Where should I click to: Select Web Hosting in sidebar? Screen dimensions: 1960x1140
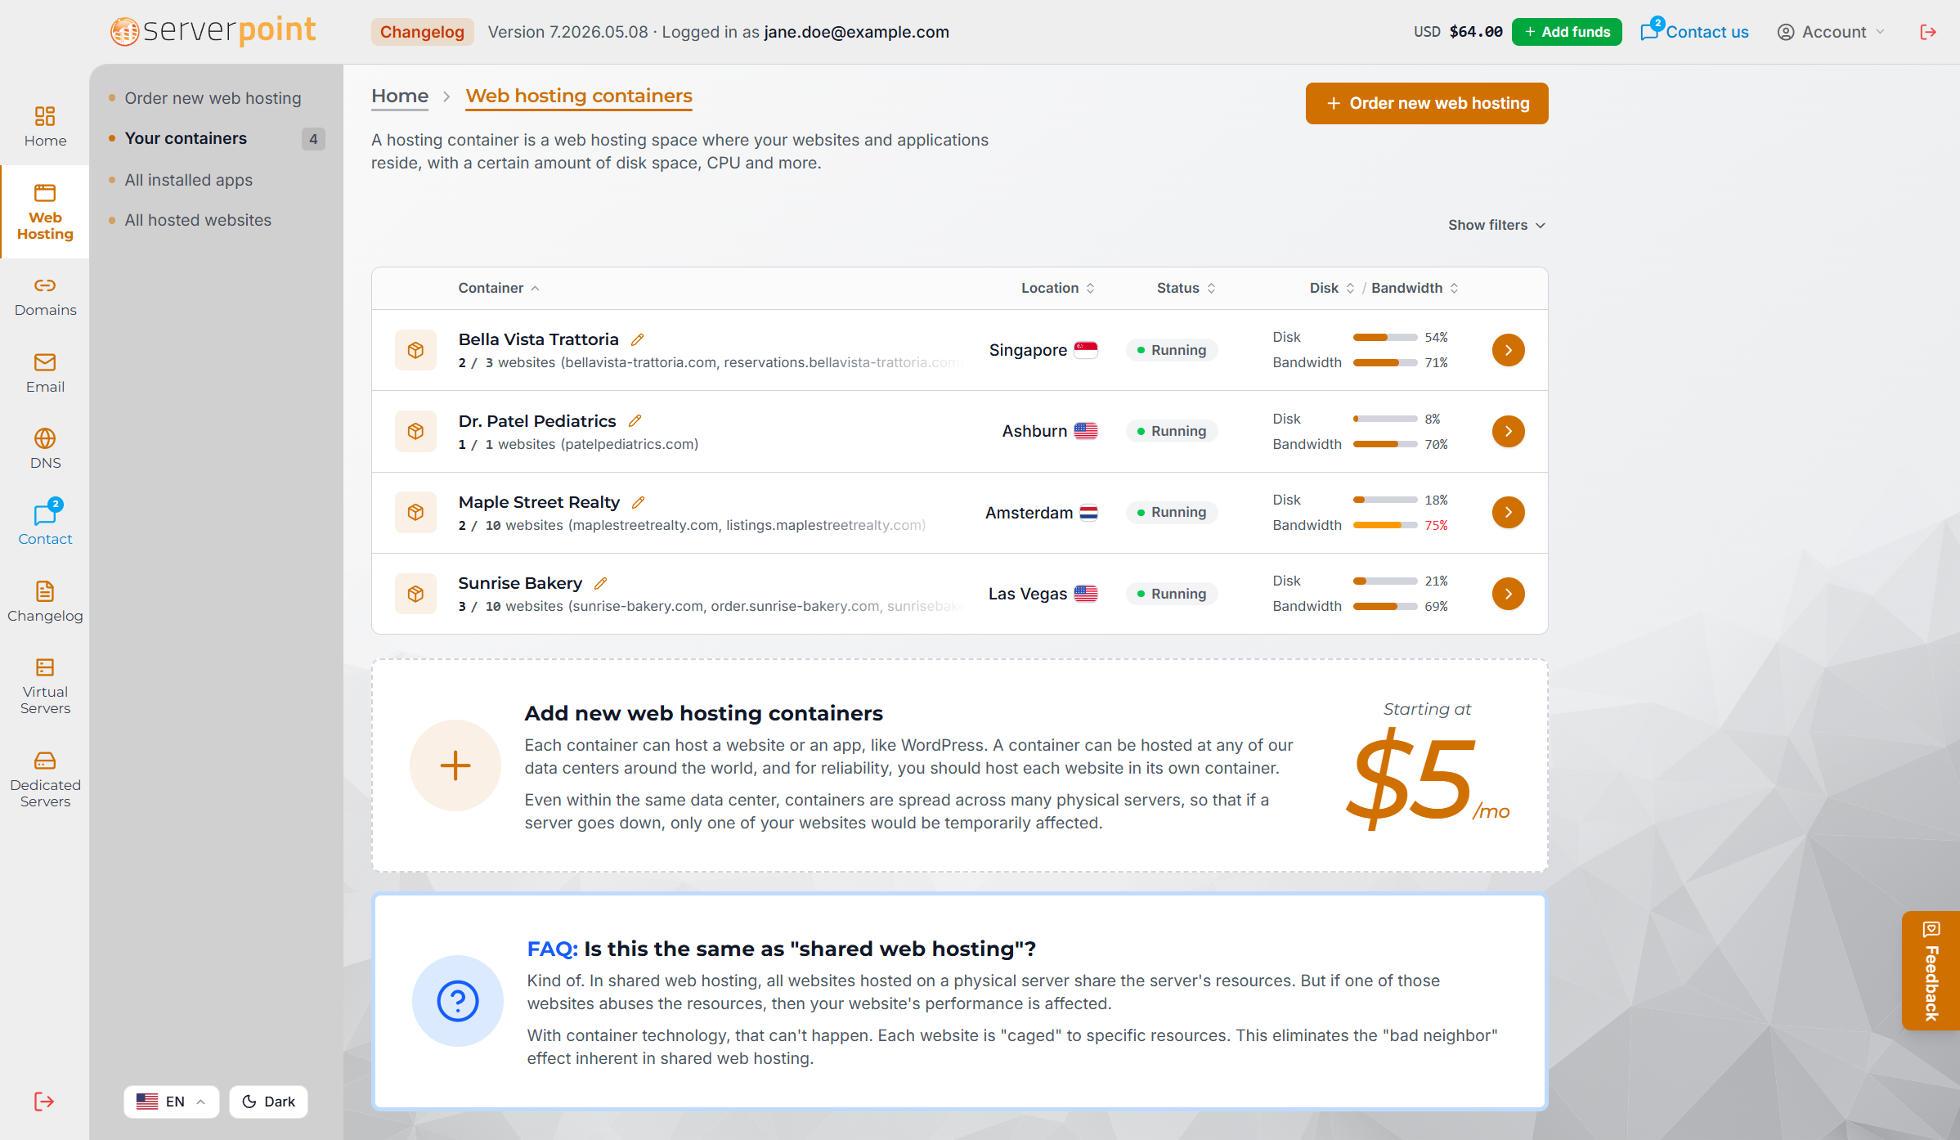coord(45,212)
